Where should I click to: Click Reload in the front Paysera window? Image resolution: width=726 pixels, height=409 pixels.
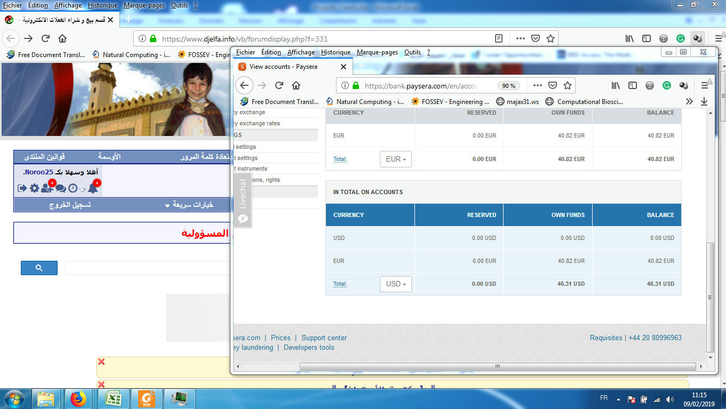(279, 85)
